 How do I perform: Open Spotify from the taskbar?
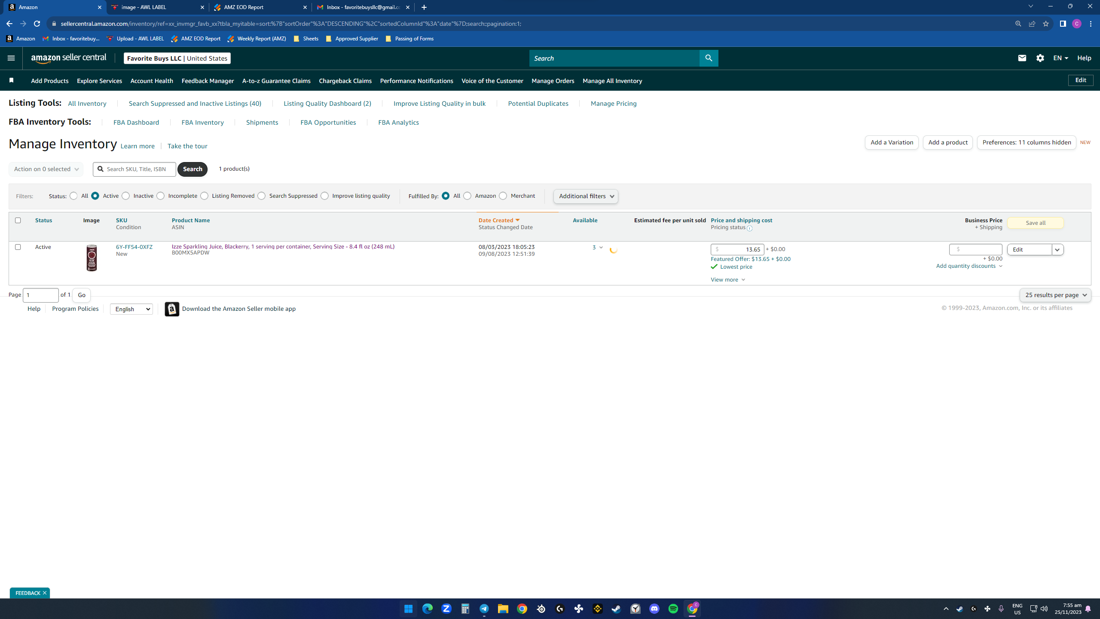(x=673, y=609)
